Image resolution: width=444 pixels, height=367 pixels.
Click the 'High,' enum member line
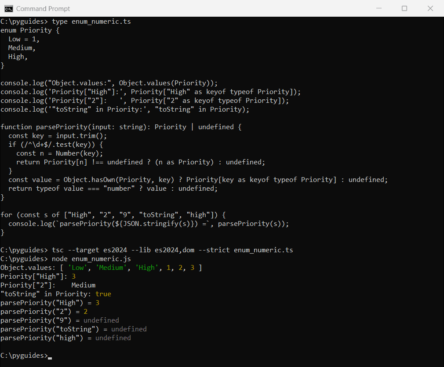(18, 57)
